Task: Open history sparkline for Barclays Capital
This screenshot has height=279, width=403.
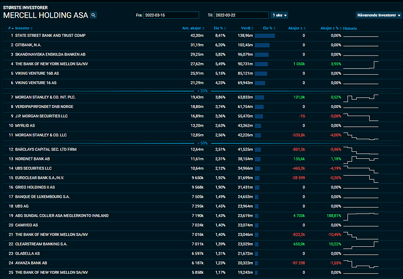Action: [361, 150]
